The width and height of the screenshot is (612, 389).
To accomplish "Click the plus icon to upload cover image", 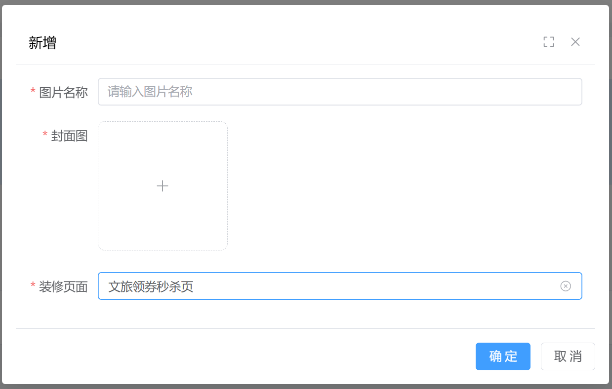I will (x=163, y=186).
